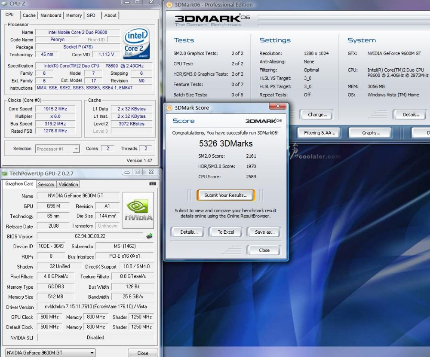Click the 3DMark06 Professional Edition title icon

[x=169, y=5]
